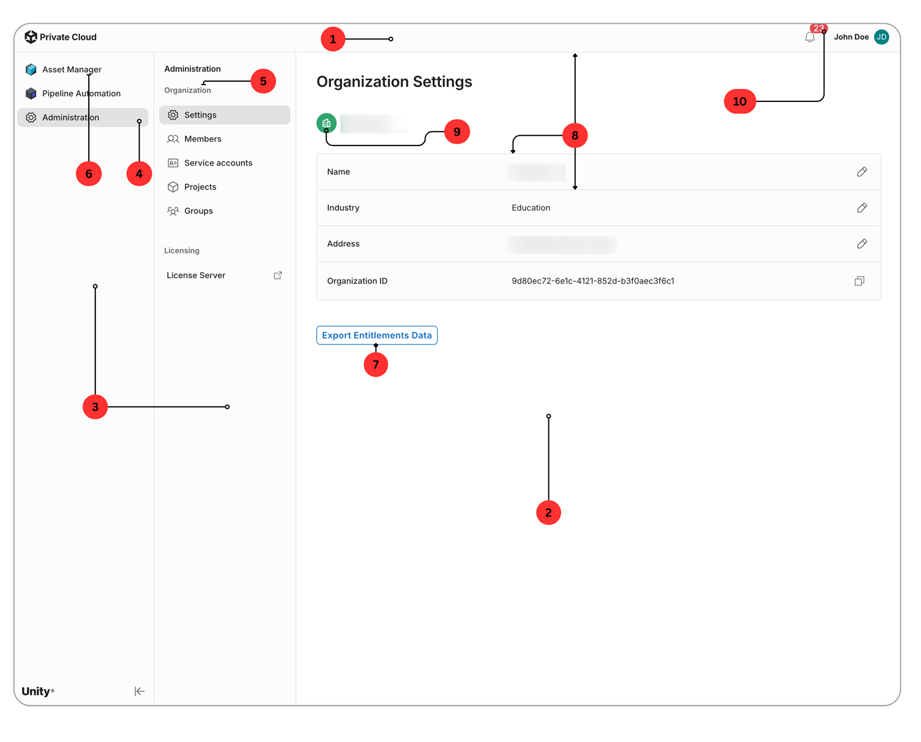Open Pipeline Automation in the sidebar
The image size is (921, 742).
click(82, 94)
